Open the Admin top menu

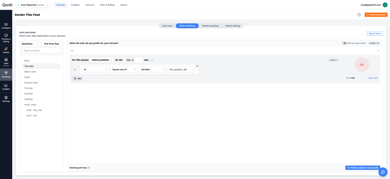pos(124,5)
